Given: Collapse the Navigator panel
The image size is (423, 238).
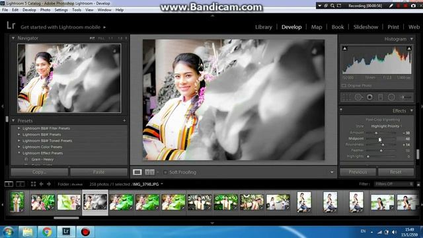Looking at the screenshot, I should 13,38.
